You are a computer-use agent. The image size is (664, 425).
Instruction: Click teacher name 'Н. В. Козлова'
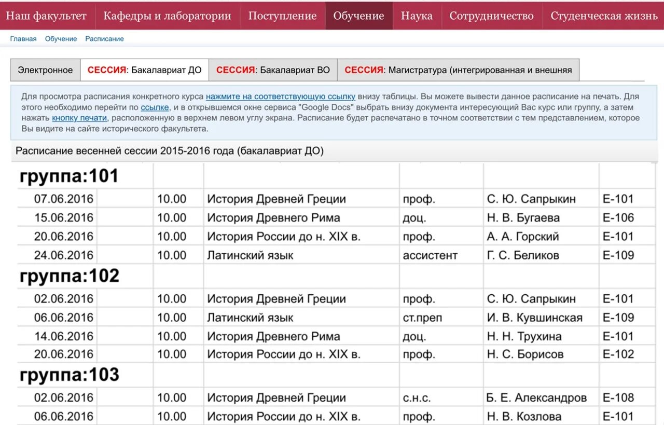pos(524,416)
